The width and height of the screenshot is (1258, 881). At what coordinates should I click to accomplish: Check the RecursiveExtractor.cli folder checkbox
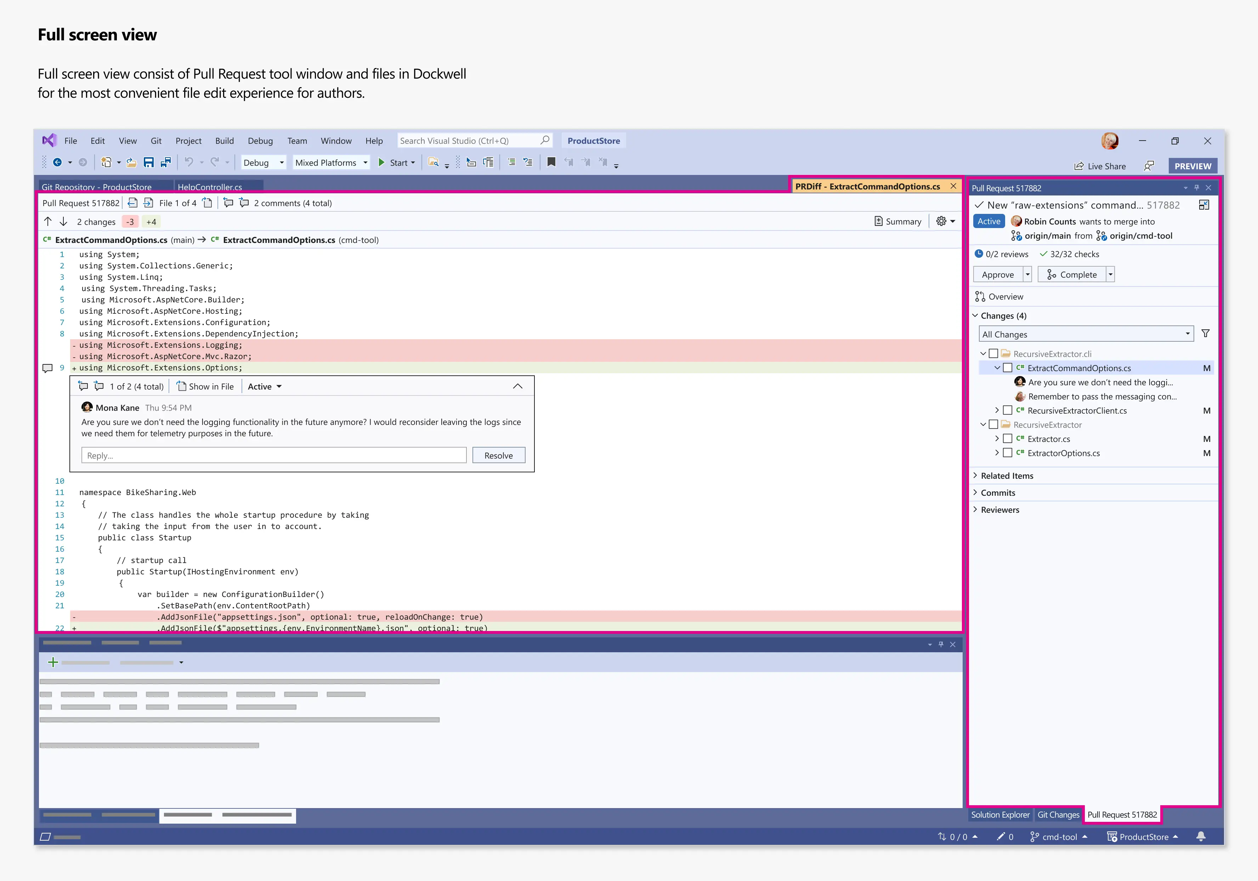pyautogui.click(x=993, y=353)
